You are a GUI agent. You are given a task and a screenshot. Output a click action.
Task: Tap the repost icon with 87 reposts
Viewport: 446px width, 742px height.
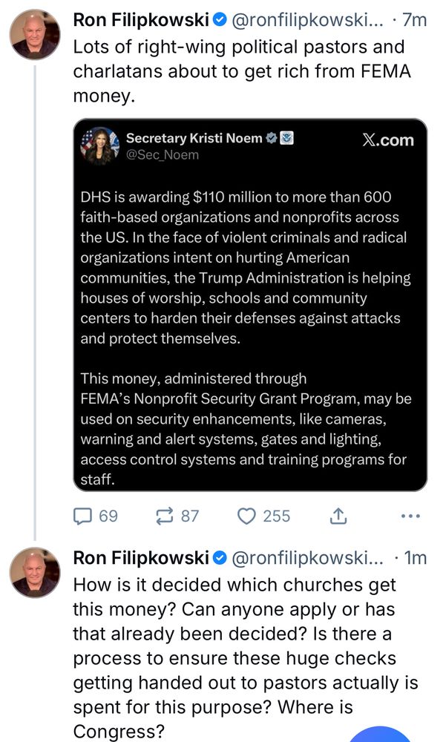pyautogui.click(x=164, y=516)
